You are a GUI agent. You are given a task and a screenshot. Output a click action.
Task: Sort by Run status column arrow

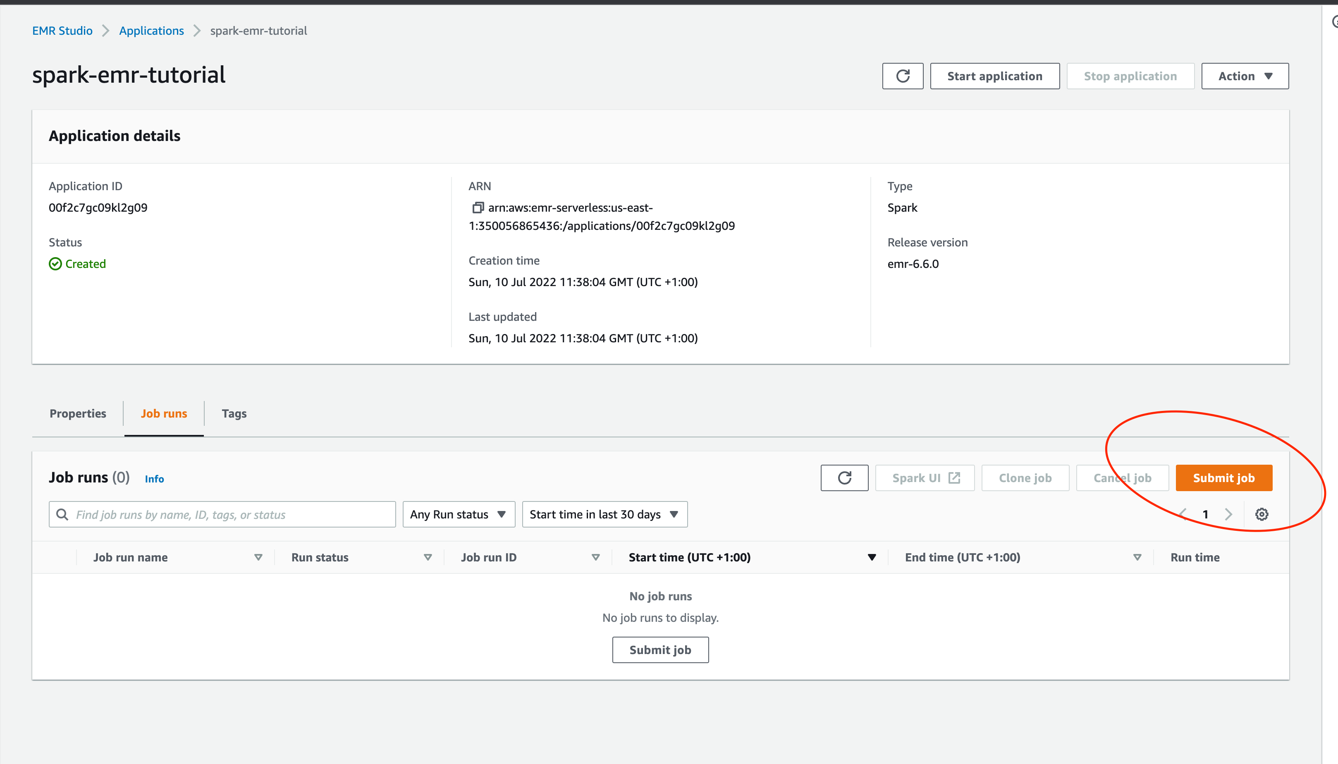[428, 557]
